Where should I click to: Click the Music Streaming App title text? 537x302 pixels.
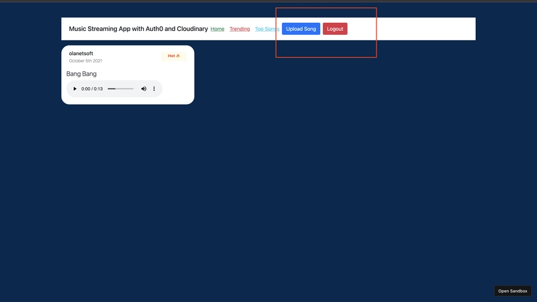click(x=138, y=29)
